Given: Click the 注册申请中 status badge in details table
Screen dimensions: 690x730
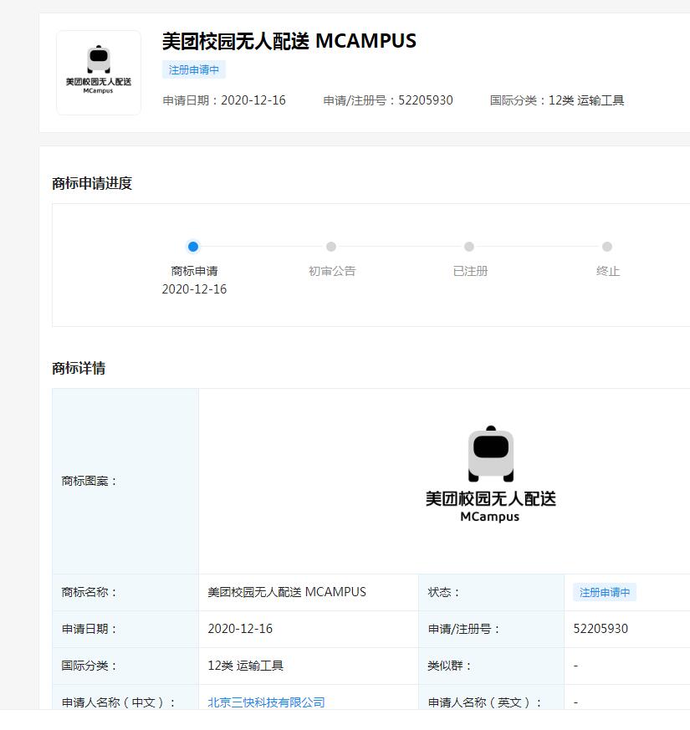Looking at the screenshot, I should pos(605,592).
